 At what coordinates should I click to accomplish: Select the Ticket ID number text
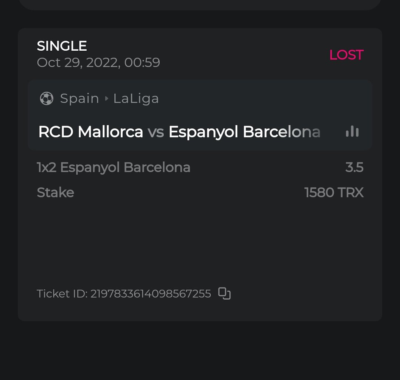(x=150, y=294)
